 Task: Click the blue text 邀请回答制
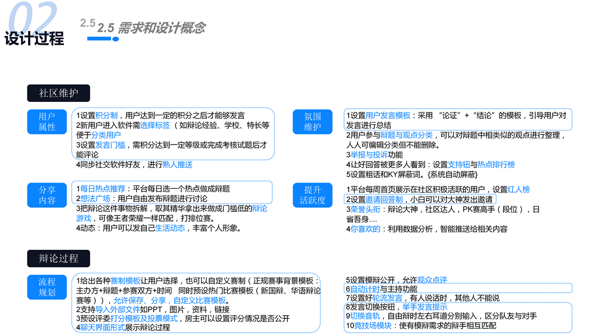coord(384,199)
